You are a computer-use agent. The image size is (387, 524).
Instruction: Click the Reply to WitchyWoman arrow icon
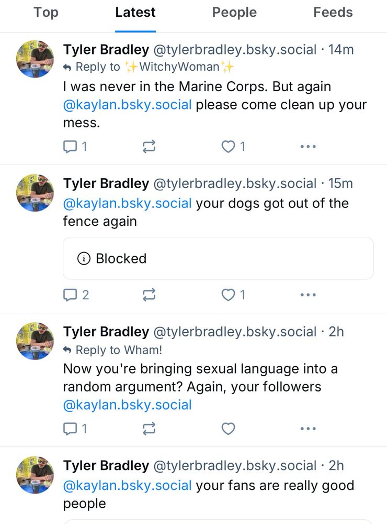[67, 68]
